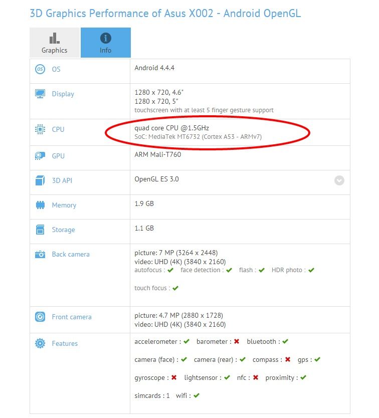Viewport: 379px width, 418px height.
Task: Click the 3D API cube icon
Action: [40, 180]
